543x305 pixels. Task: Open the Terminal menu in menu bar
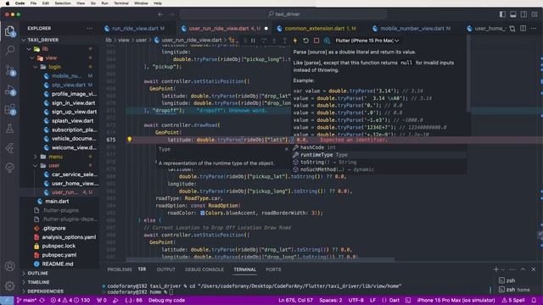[x=120, y=3]
